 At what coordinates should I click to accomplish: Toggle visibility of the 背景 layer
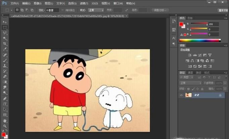[x=181, y=95]
